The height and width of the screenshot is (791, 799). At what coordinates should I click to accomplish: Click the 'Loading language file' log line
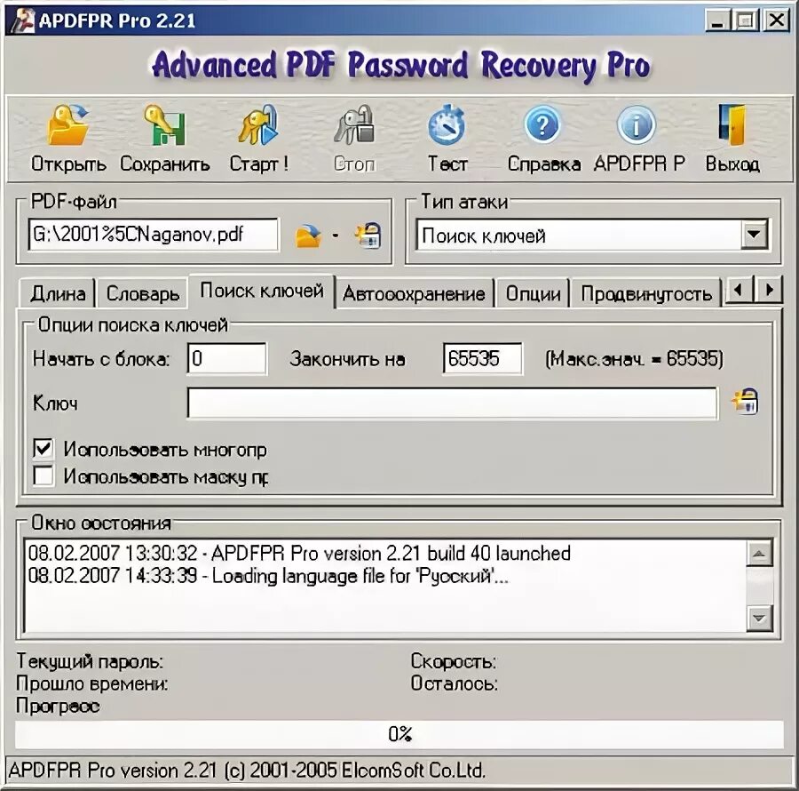pyautogui.click(x=268, y=576)
